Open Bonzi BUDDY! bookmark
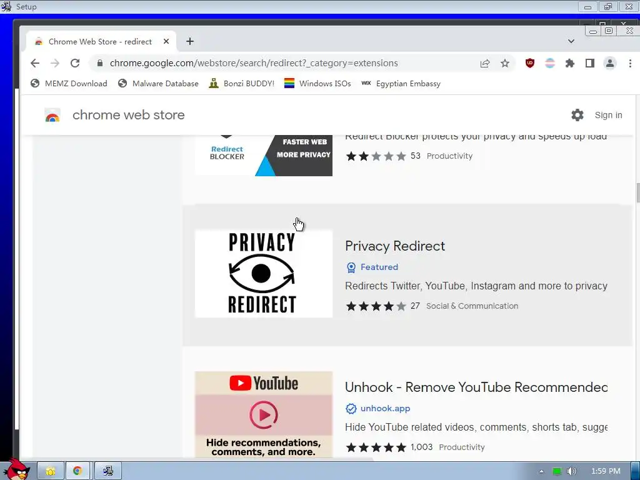 point(242,84)
